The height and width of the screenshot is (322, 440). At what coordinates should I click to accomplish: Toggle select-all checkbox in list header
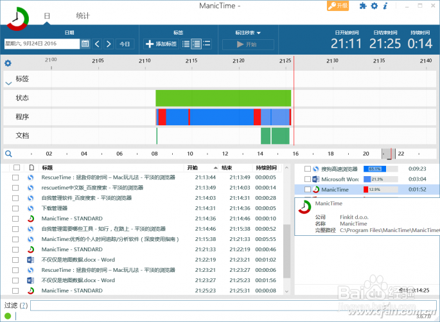[17, 168]
